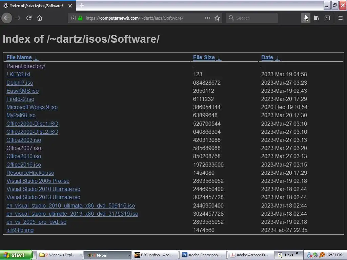Click the Links toolbar help icon
The image size is (347, 260).
280,255
